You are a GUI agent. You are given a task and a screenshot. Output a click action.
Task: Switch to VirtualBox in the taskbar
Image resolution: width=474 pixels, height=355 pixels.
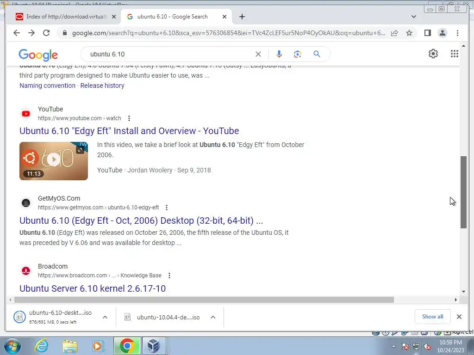pyautogui.click(x=153, y=346)
